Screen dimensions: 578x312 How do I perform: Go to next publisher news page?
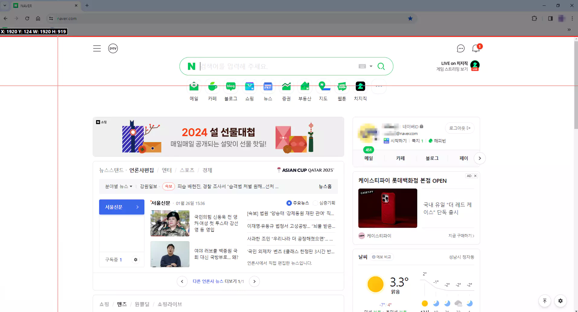click(x=254, y=281)
